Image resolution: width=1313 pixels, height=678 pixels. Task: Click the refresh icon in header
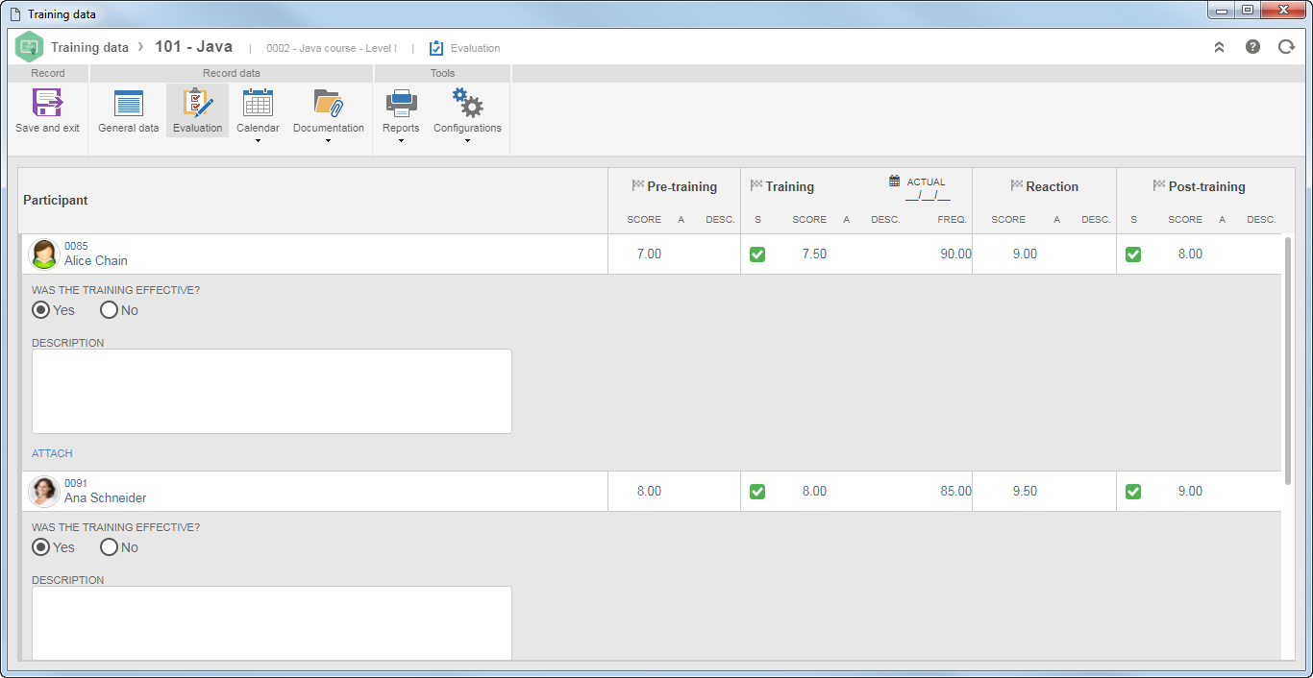pos(1286,46)
